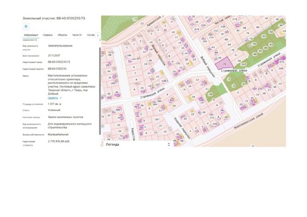This screenshot has width=307, height=217.
Task: Click the Красноказасская улица street label
Action: 249,121
